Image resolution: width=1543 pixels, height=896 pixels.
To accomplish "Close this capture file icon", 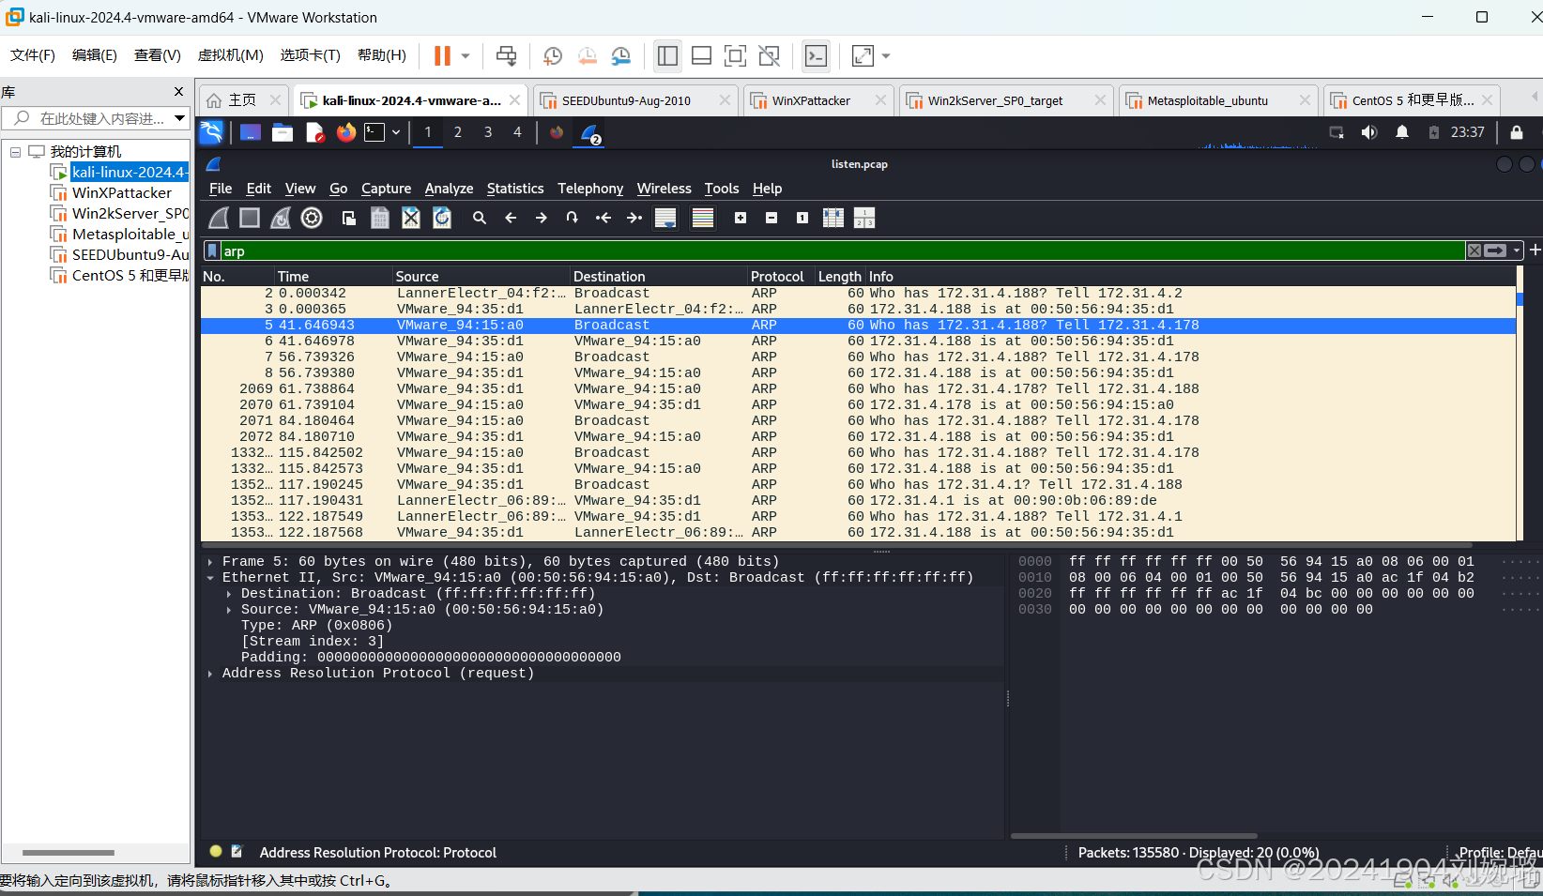I will click(411, 218).
